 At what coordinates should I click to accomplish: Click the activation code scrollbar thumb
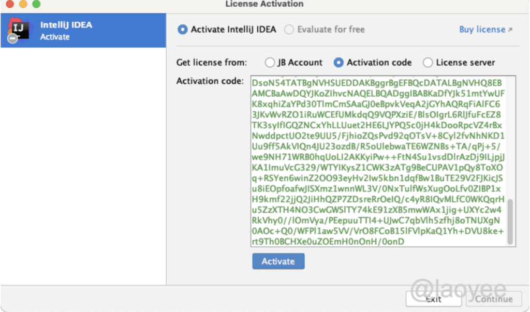point(511,221)
